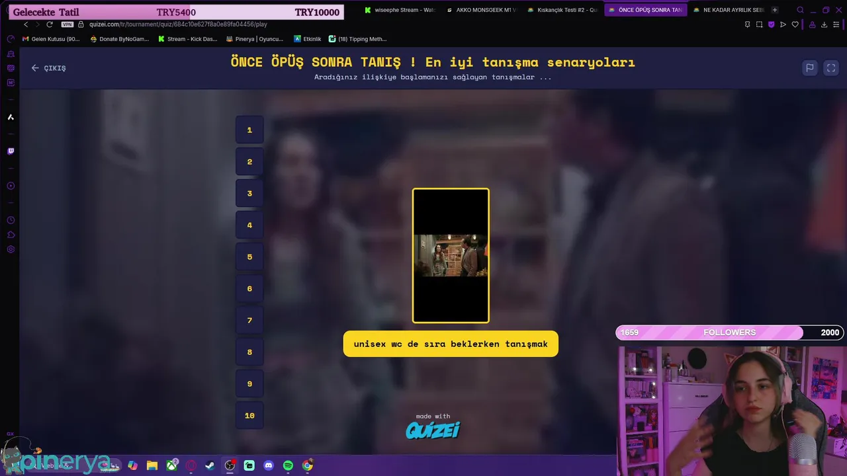Select rank slot number 9
847x476 pixels.
[249, 384]
